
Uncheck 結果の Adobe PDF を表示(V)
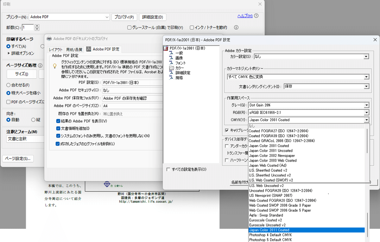[58, 121]
